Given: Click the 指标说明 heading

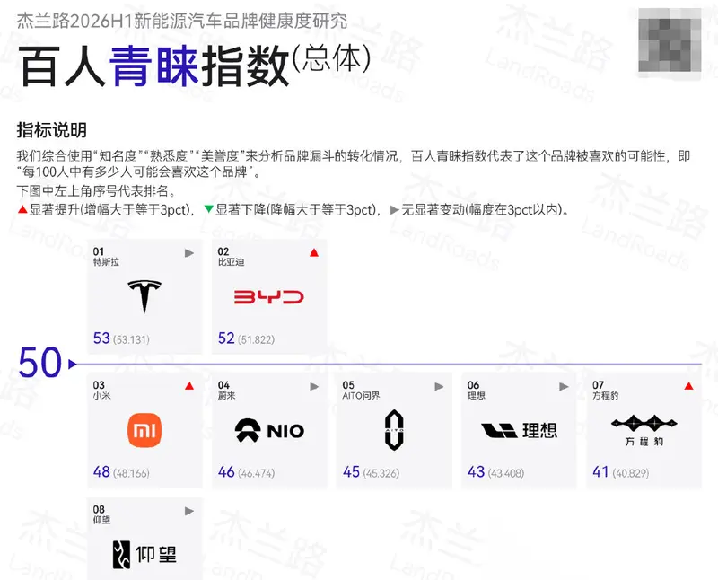Looking at the screenshot, I should pyautogui.click(x=52, y=130).
